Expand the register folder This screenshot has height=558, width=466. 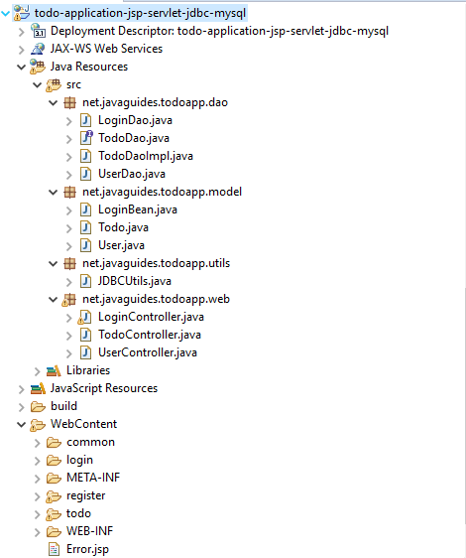point(38,496)
